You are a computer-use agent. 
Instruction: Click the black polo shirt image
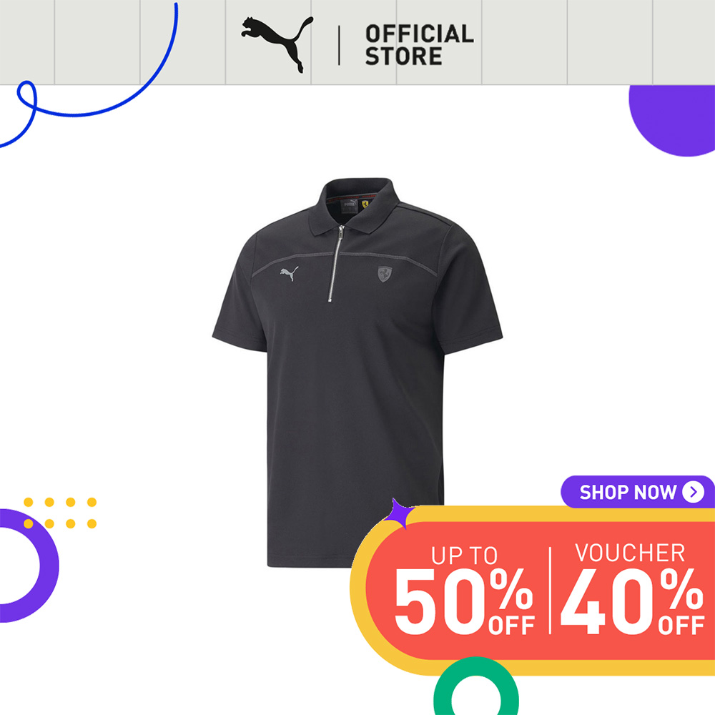click(x=357, y=373)
